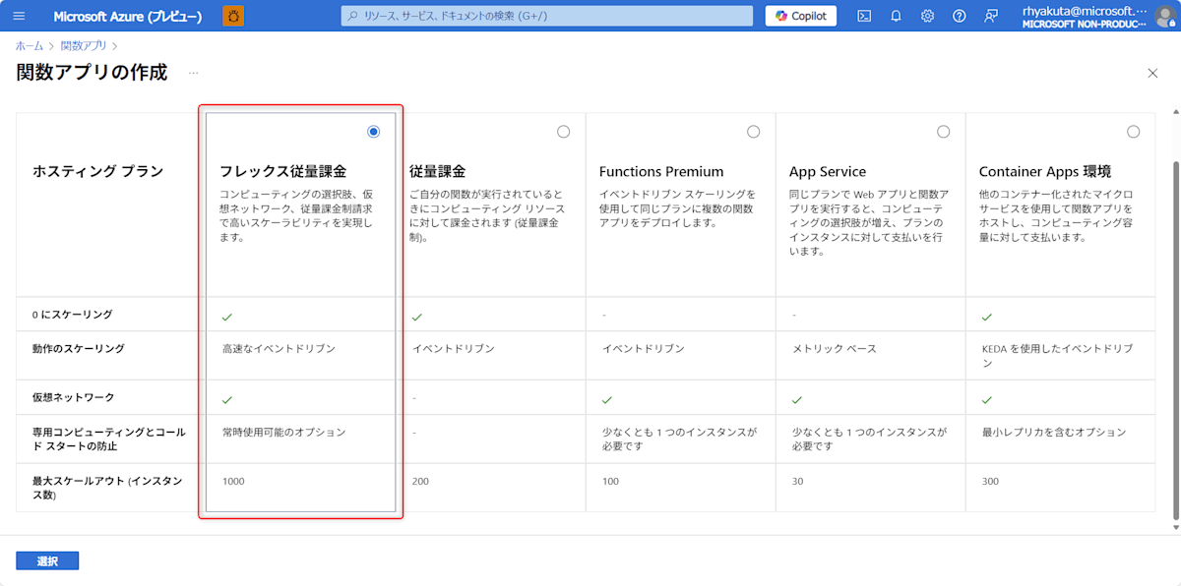This screenshot has width=1181, height=586.
Task: Click the 300 max scale-out value
Action: coord(990,481)
